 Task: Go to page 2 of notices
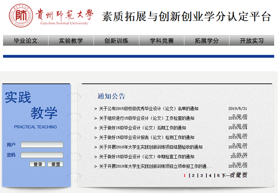click(193, 176)
